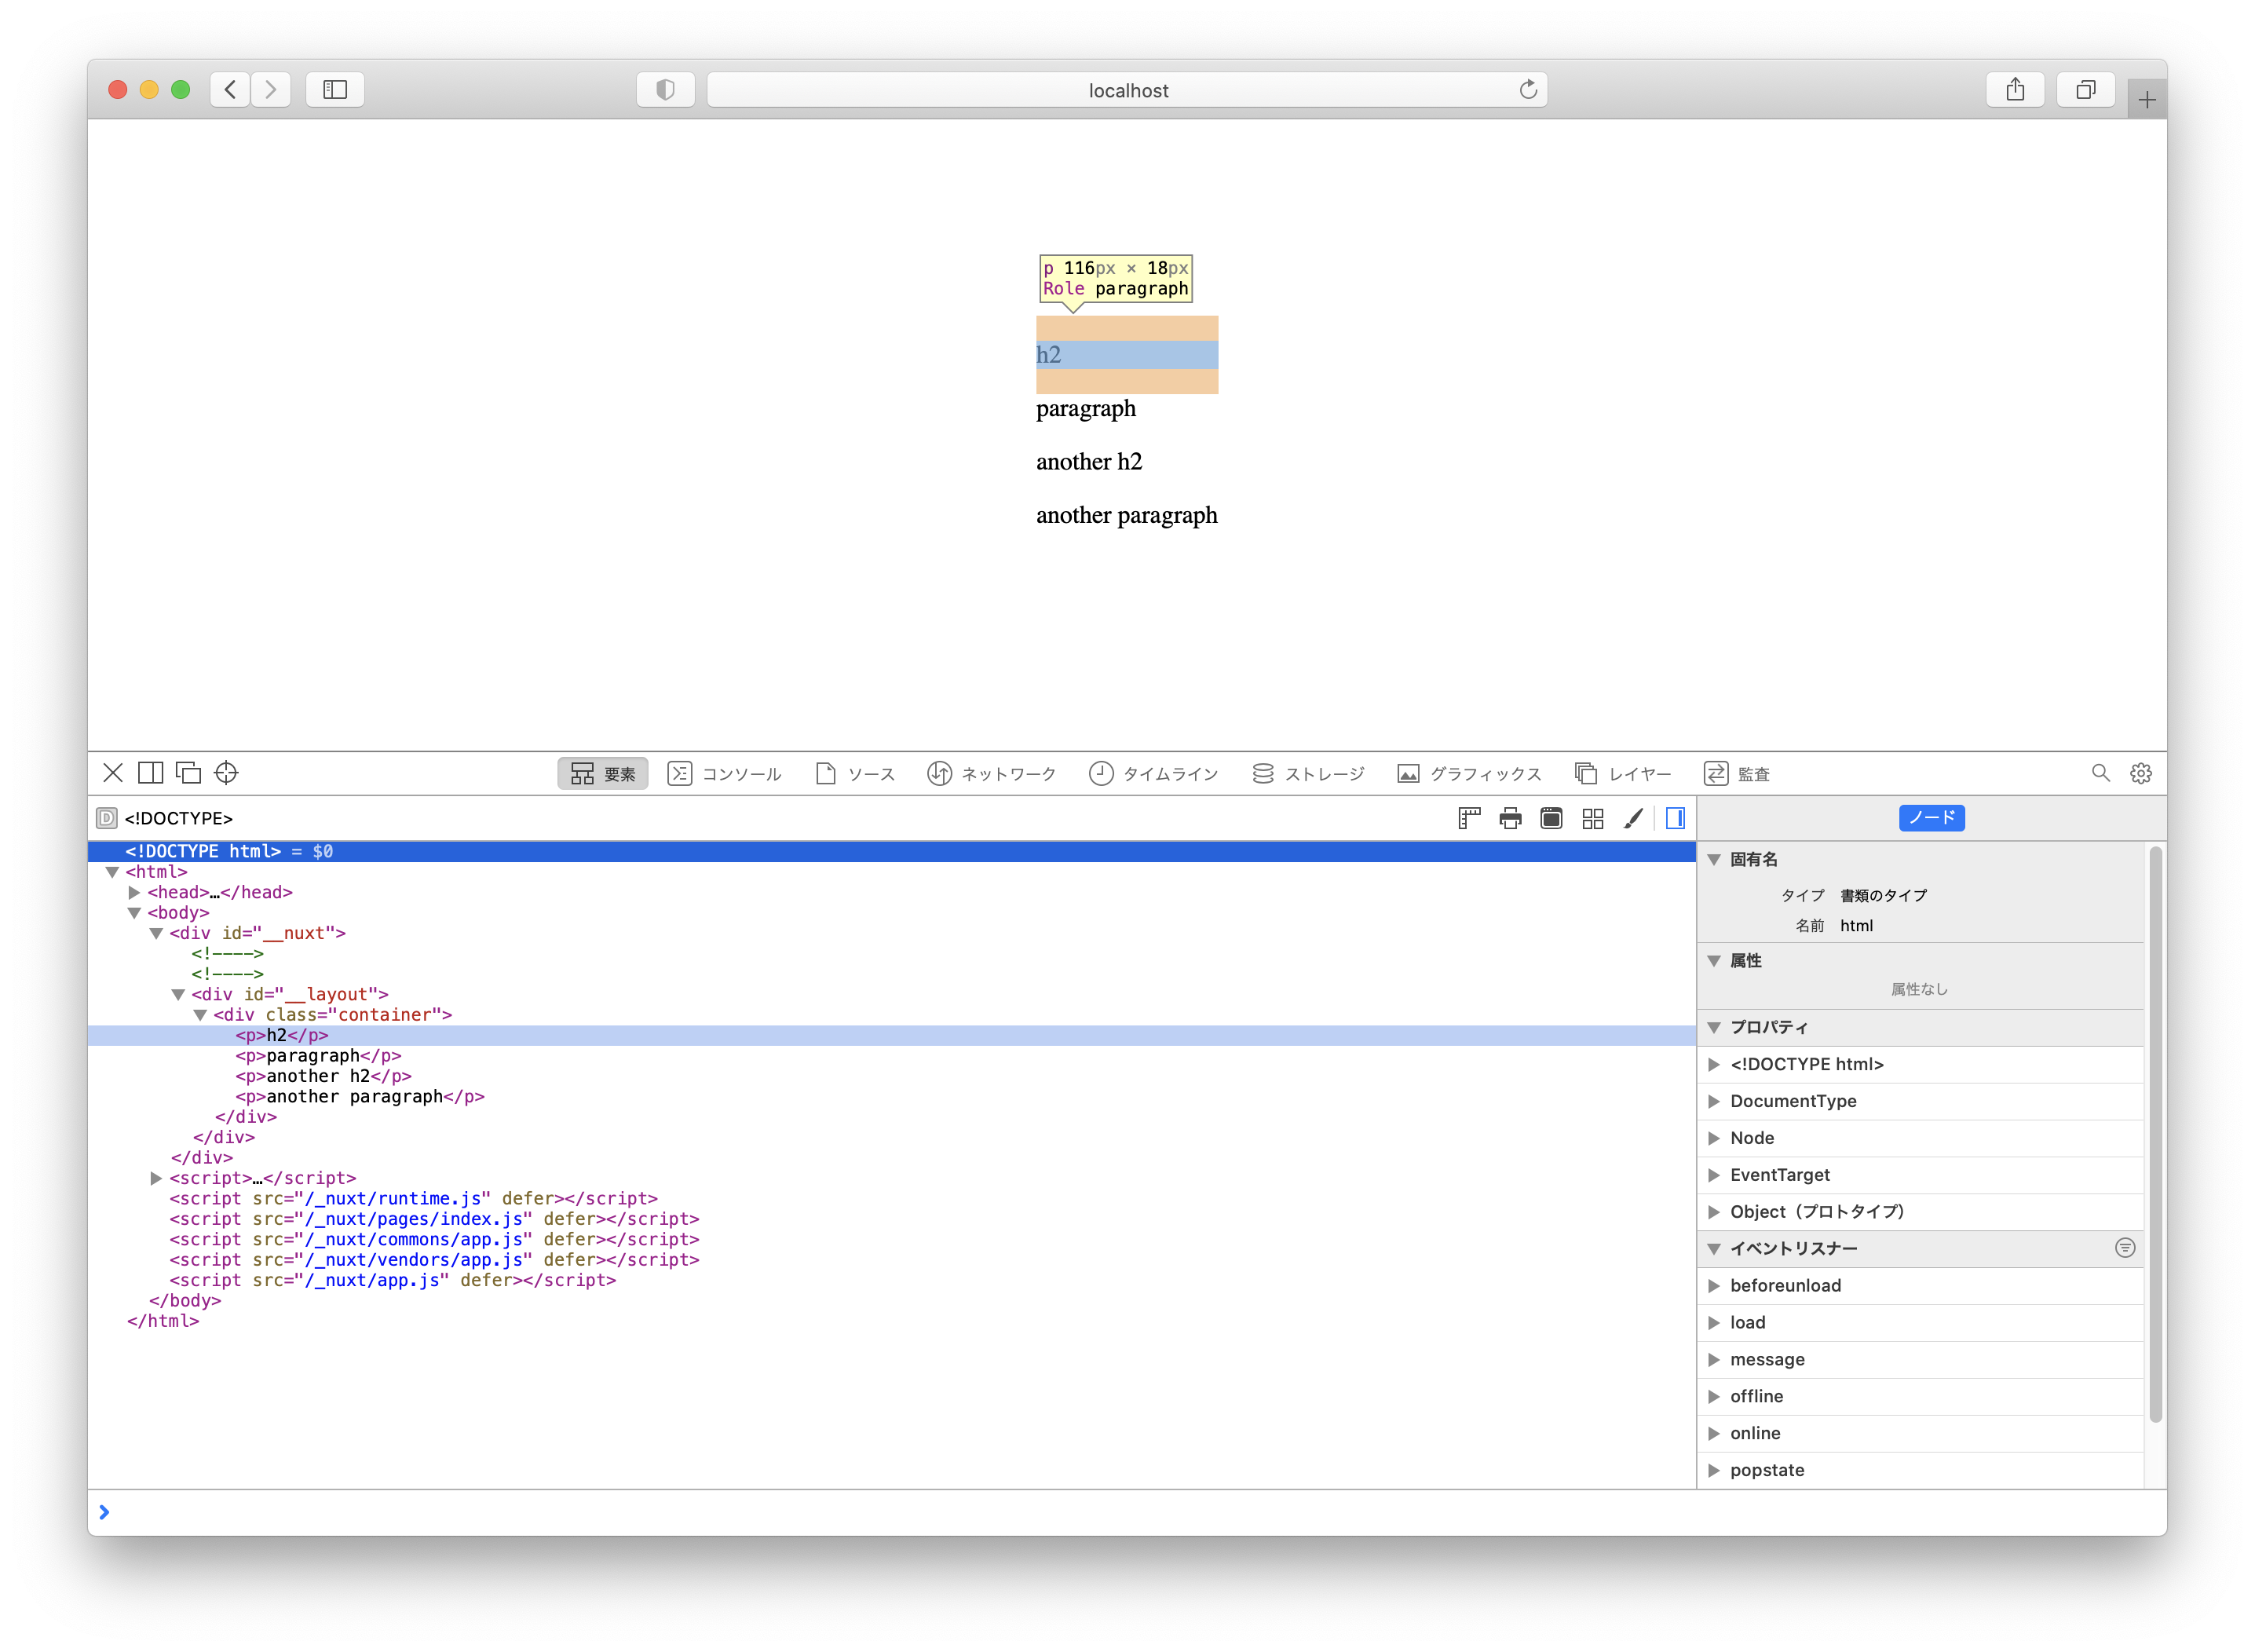The height and width of the screenshot is (1652, 2255).
Task: Enable print styles emulation icon
Action: 1510,818
